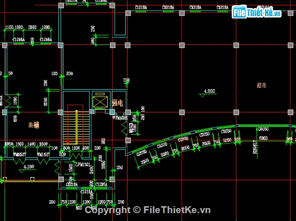This screenshot has width=296, height=221.
Task: Select the 4.150 elevation label
Action: (29, 166)
